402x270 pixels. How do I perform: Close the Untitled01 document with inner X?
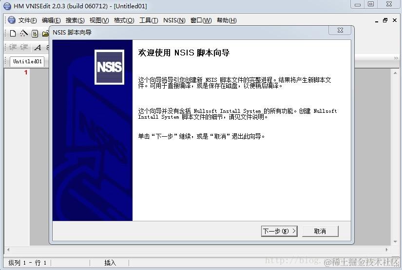pos(395,20)
